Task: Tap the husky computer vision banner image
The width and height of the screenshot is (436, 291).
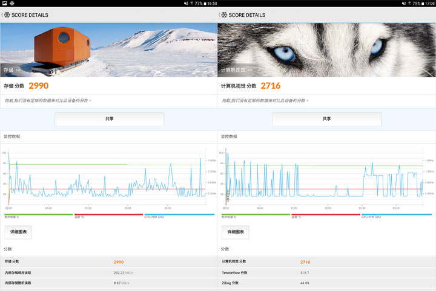Action: 326,50
